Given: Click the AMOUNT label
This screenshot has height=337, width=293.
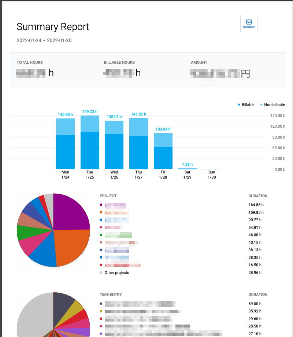Looking at the screenshot, I should tap(199, 62).
